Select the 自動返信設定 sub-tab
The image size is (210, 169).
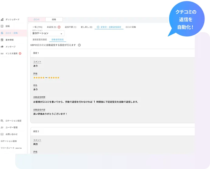[x=58, y=40]
